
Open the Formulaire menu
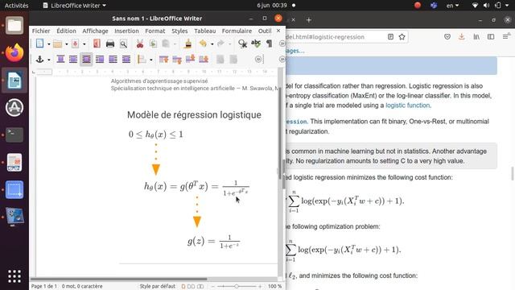[237, 31]
